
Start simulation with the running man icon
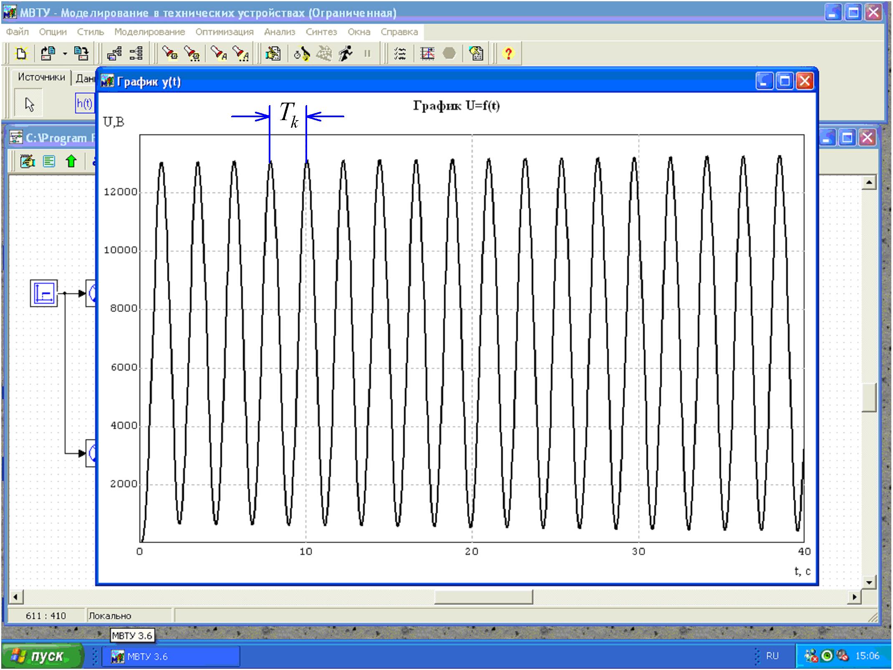pos(346,53)
